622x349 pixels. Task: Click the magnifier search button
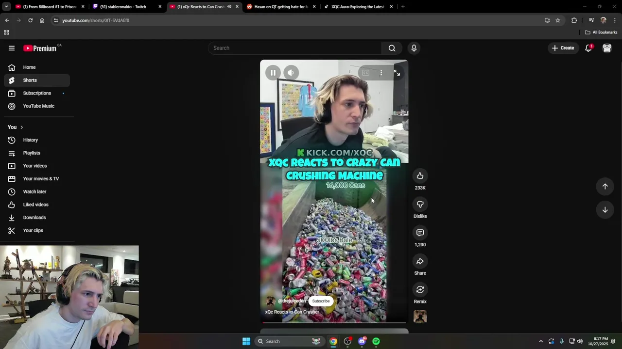(392, 48)
